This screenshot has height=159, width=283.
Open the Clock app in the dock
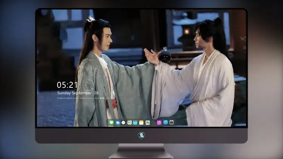point(123,122)
